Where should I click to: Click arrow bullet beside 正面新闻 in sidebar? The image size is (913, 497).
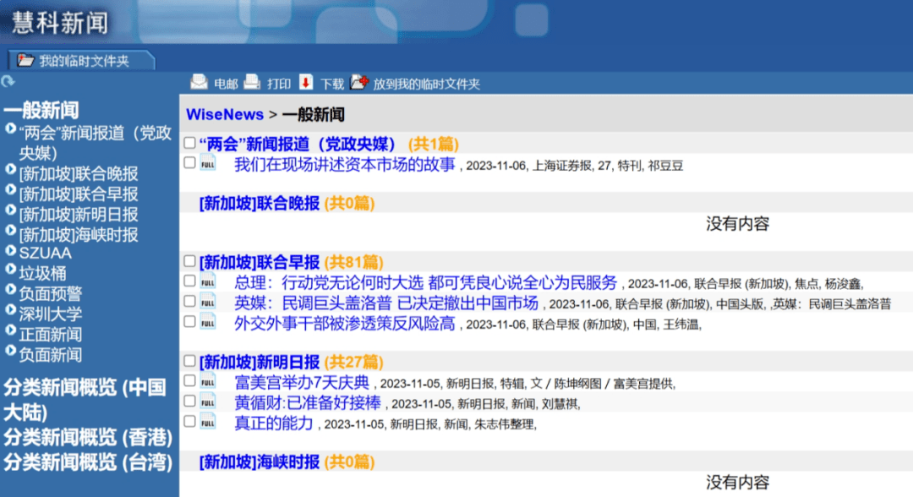pyautogui.click(x=10, y=330)
